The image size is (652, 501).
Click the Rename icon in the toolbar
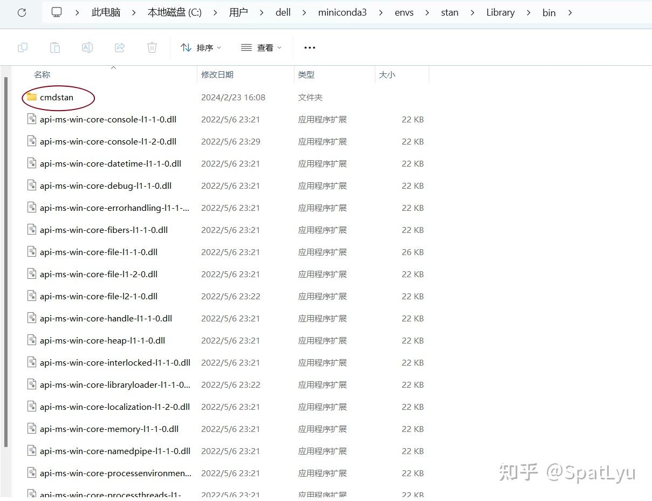(x=87, y=47)
